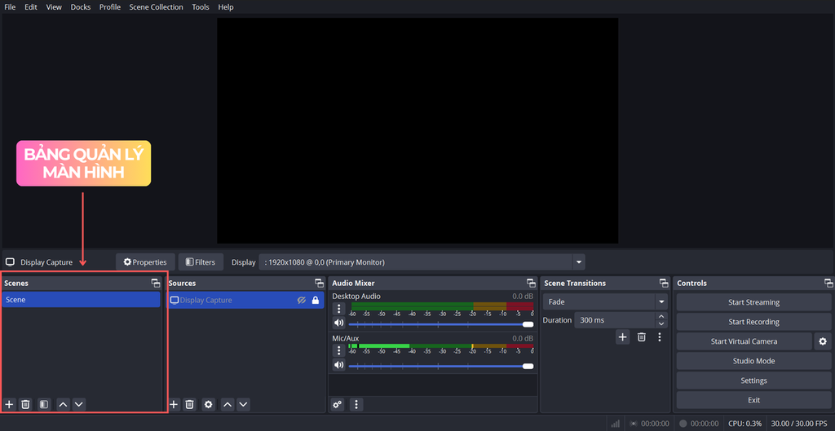The width and height of the screenshot is (835, 431).
Task: Adjust Desktop Audio volume slider
Action: [441, 324]
